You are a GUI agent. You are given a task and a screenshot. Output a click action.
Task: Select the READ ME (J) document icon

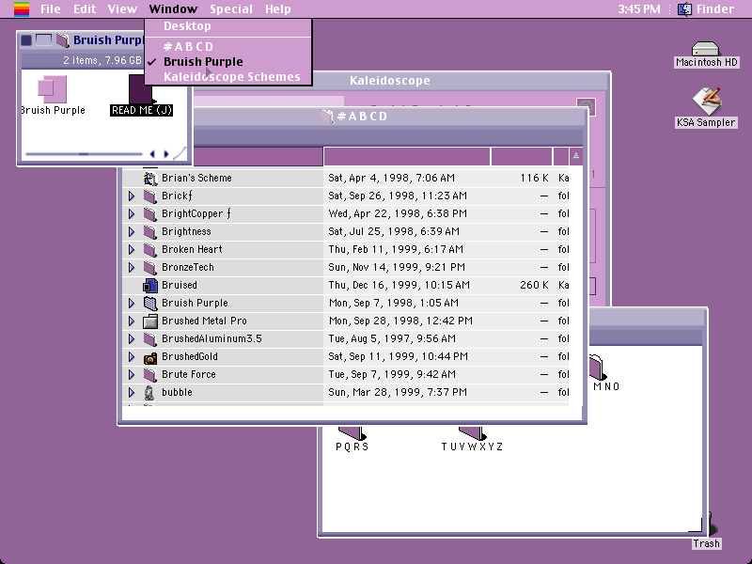pos(141,89)
